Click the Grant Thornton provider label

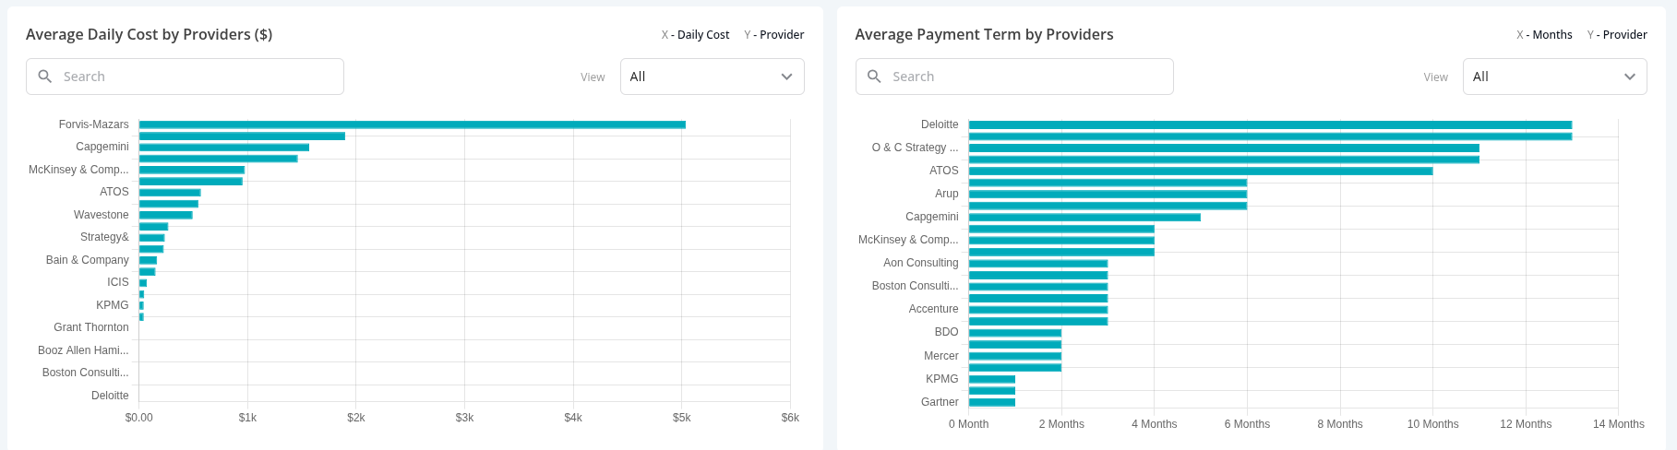click(90, 327)
